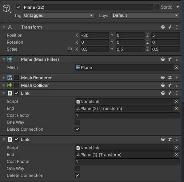Image resolution: width=184 pixels, height=182 pixels.
Task: Open second Link component presets icon
Action: point(170,139)
